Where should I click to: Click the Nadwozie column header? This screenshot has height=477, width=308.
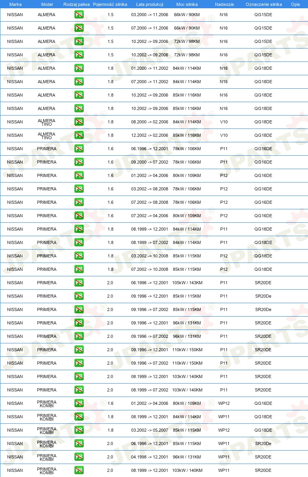point(224,4)
